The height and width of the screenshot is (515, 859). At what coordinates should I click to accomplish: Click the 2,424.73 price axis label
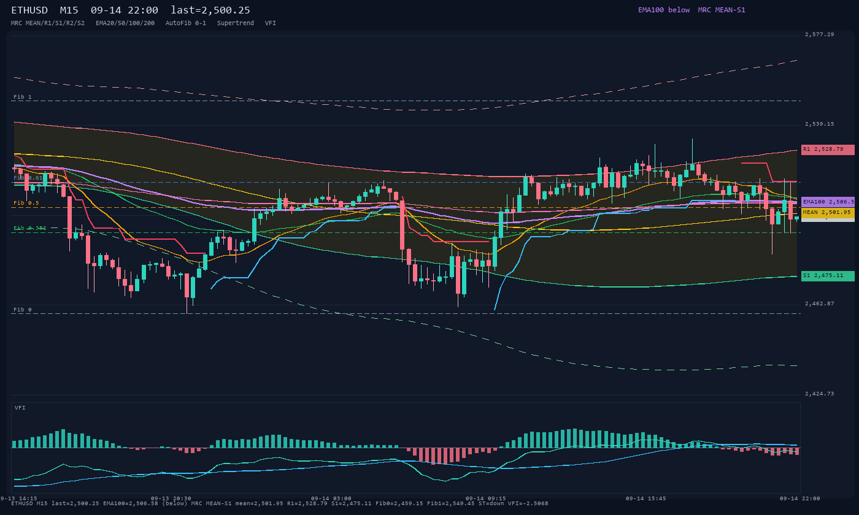[x=820, y=394]
